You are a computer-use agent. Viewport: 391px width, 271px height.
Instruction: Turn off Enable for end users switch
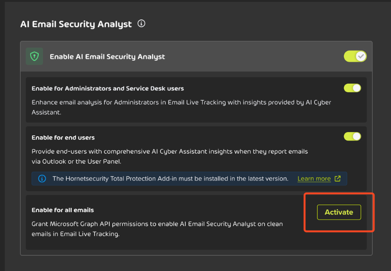tap(353, 137)
